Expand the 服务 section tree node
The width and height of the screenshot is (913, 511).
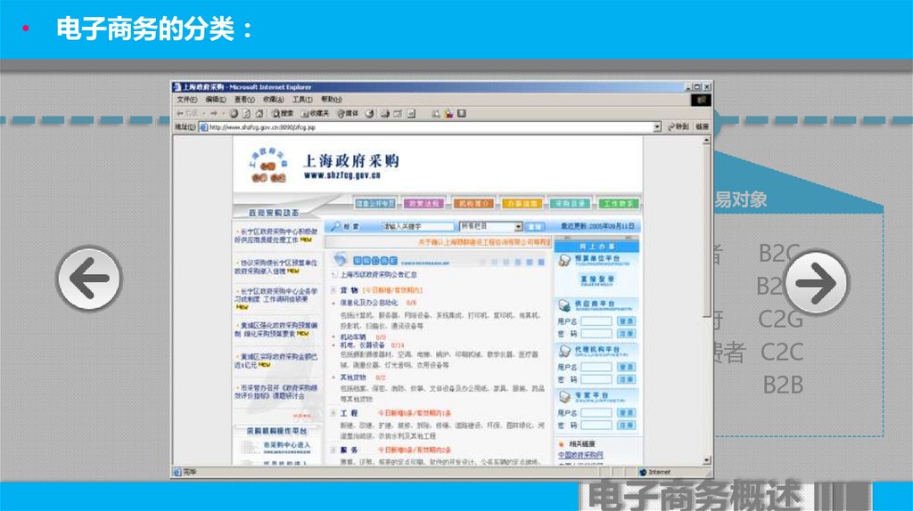333,450
